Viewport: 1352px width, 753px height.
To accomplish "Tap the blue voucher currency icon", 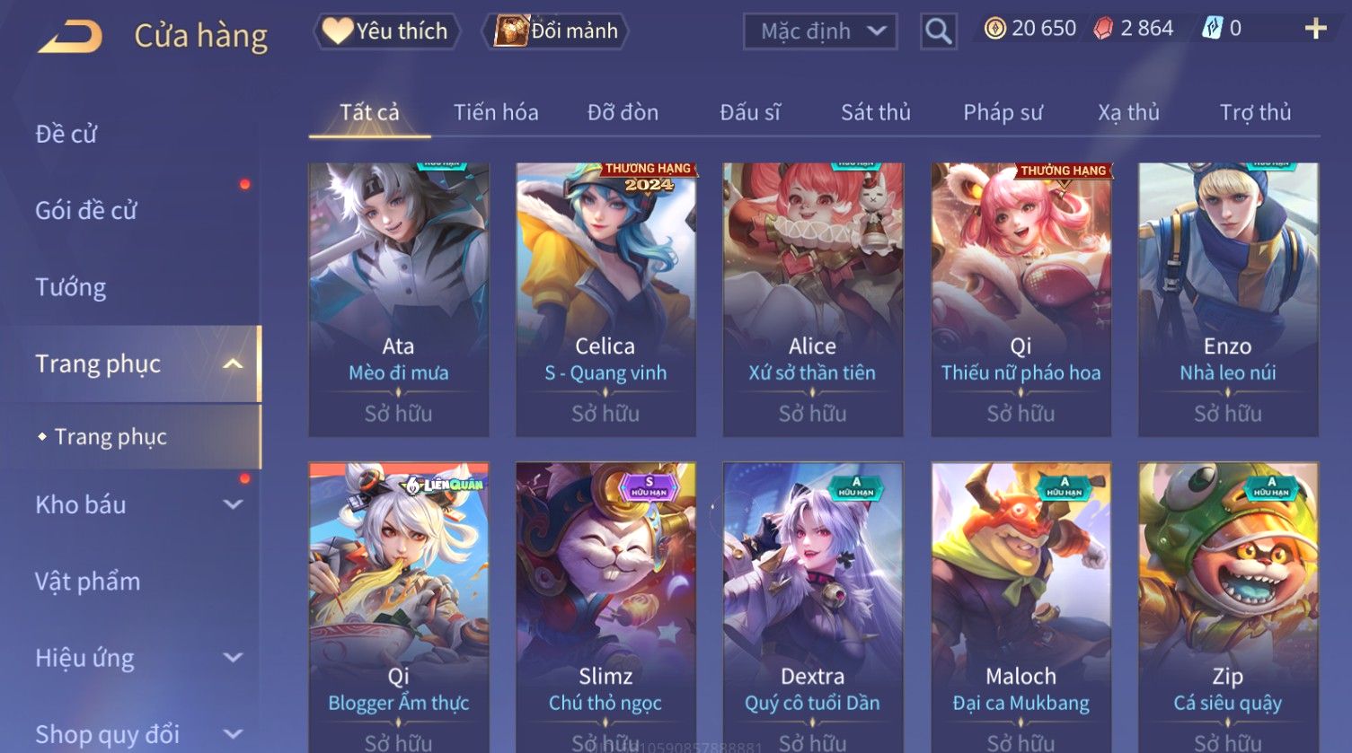I will click(x=1212, y=29).
